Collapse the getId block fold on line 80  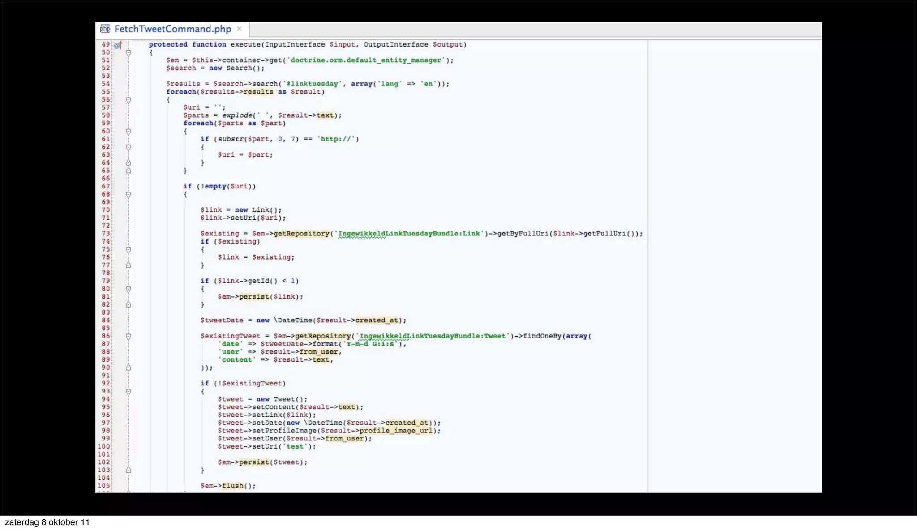coord(129,289)
